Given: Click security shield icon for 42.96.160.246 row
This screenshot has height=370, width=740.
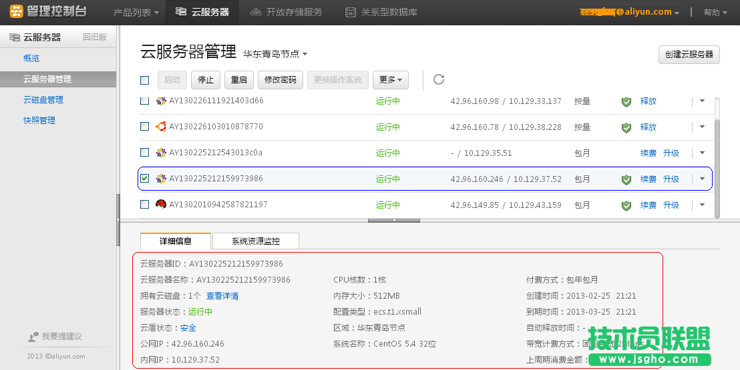Looking at the screenshot, I should pyautogui.click(x=626, y=179).
